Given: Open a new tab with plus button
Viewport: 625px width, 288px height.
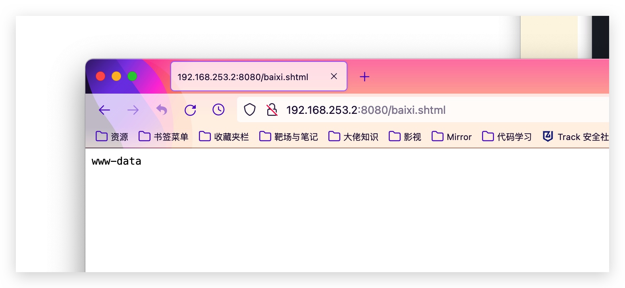Looking at the screenshot, I should coord(365,77).
